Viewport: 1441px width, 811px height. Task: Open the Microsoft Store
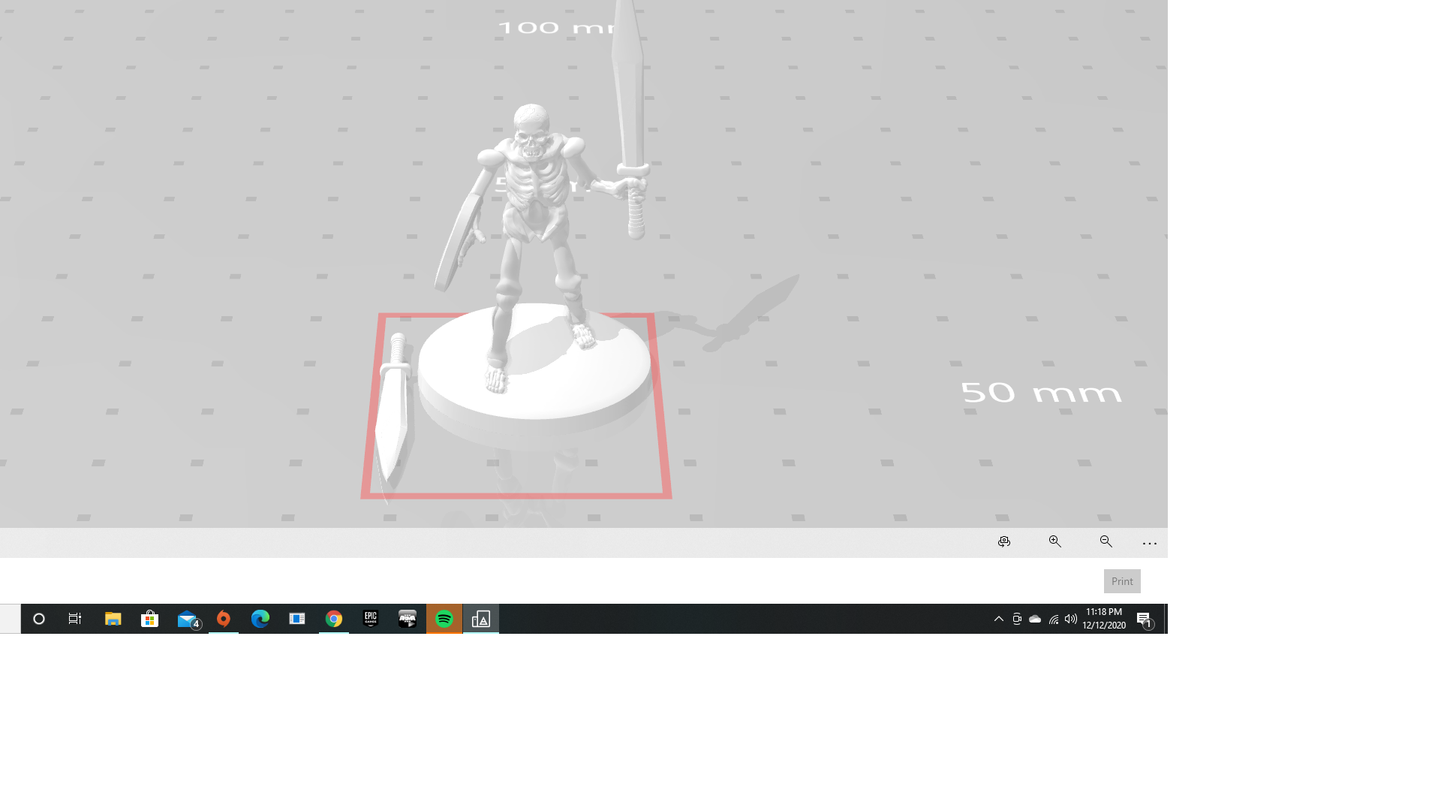coord(150,619)
